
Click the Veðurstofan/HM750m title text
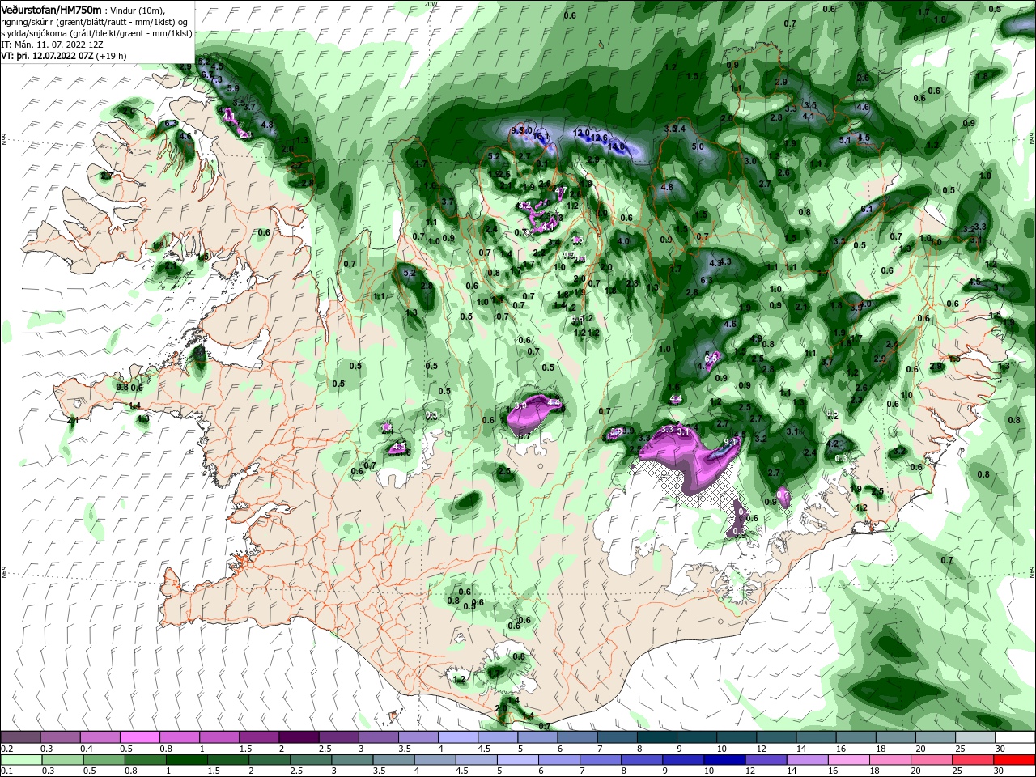[x=51, y=9]
